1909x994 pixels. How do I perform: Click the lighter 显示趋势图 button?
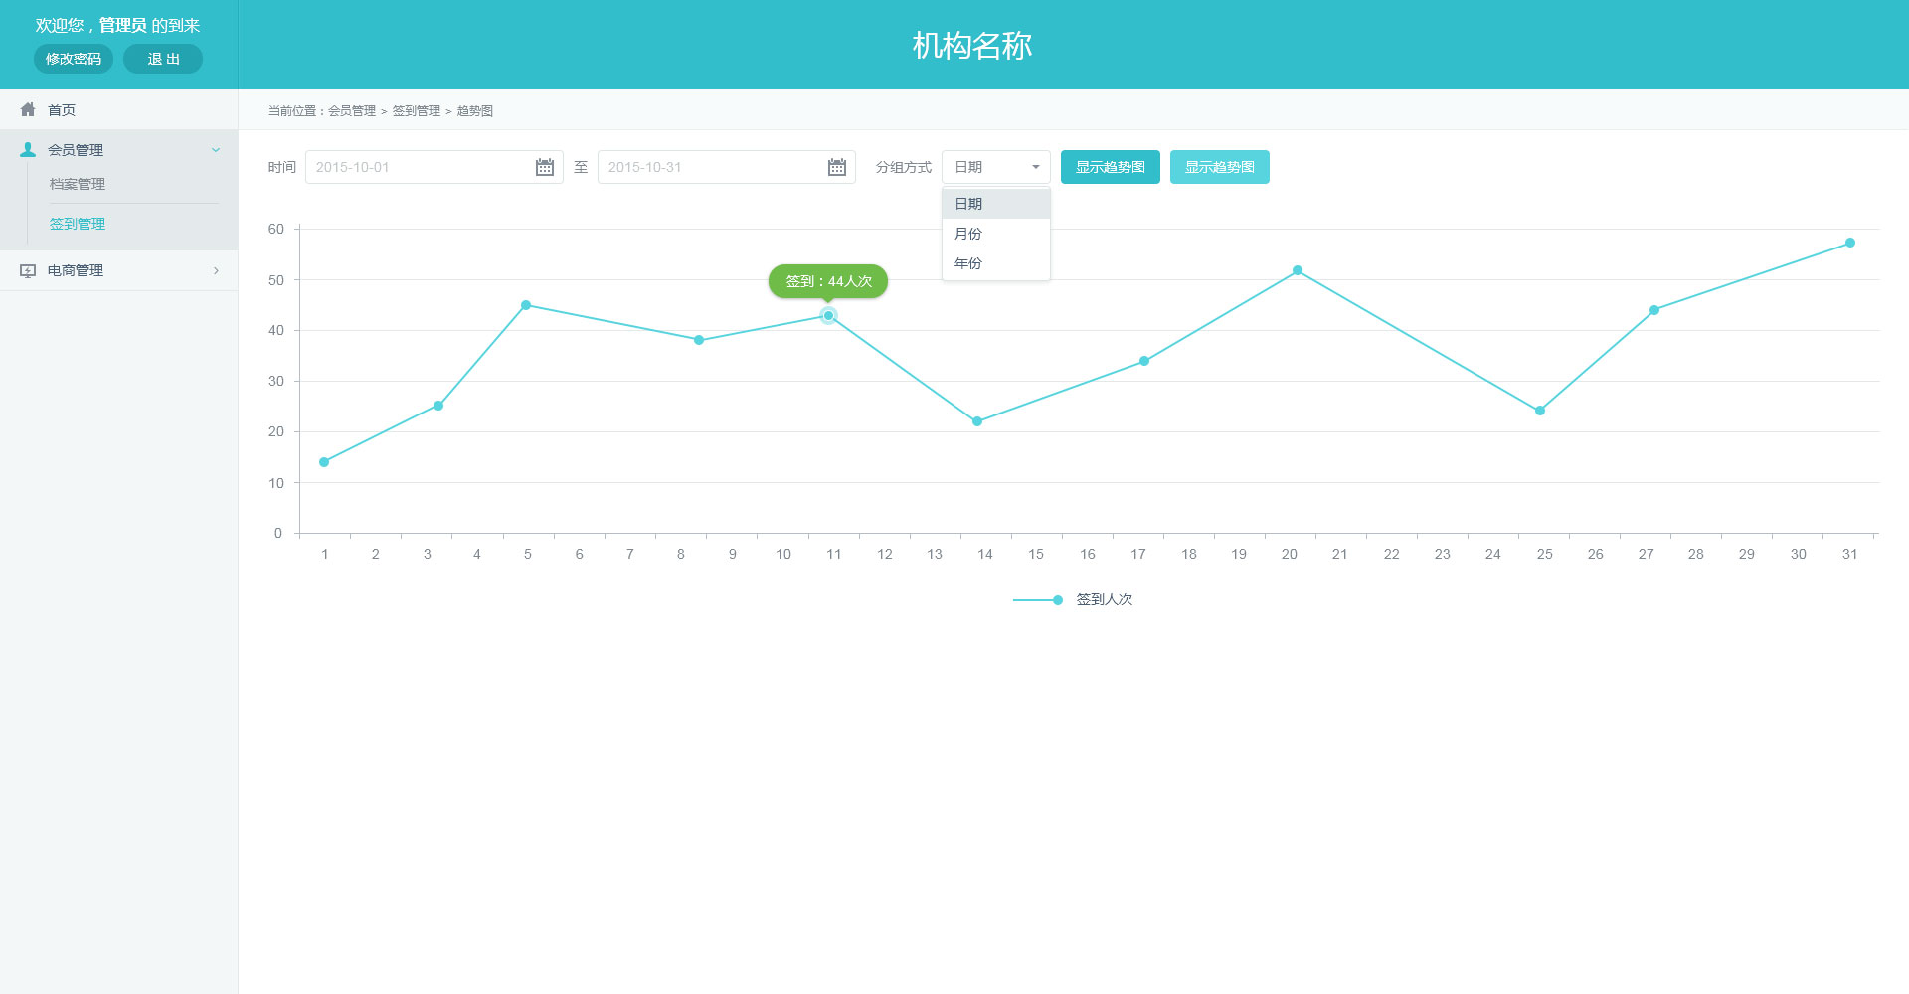(1220, 167)
